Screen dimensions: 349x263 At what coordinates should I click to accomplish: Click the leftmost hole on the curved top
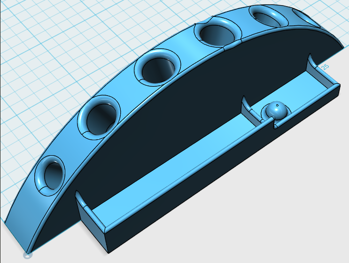50,176
